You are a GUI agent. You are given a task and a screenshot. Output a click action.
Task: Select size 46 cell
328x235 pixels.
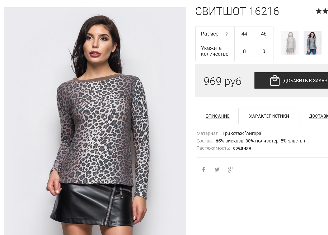[263, 34]
